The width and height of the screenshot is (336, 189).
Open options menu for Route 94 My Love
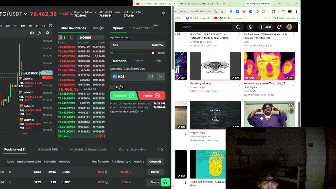(293, 84)
